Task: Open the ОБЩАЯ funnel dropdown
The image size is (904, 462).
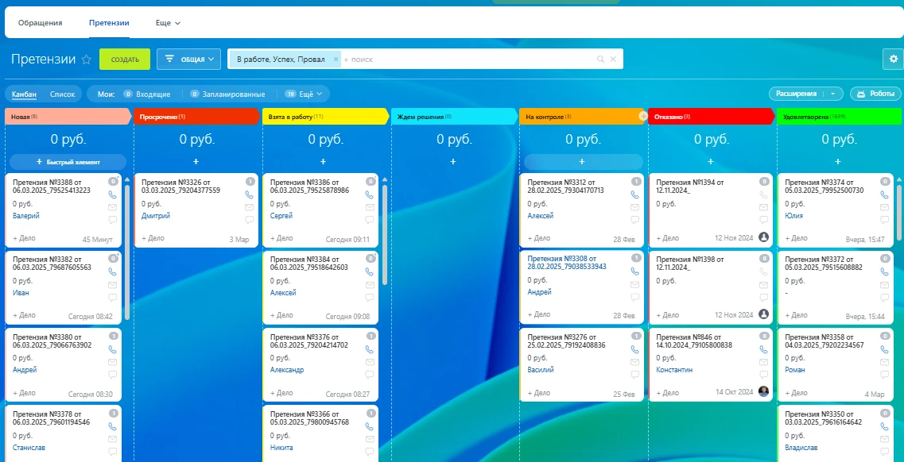Action: (x=188, y=60)
